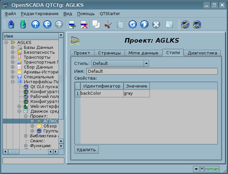Click the scissors cut icon

tap(108, 24)
